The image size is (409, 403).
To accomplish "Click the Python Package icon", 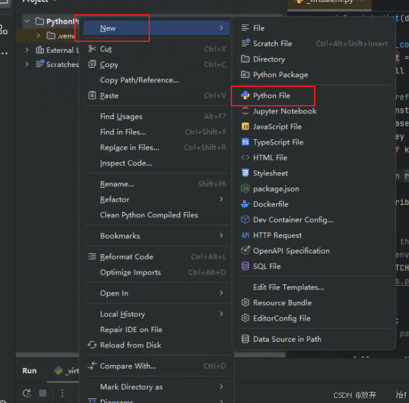I will click(x=245, y=74).
